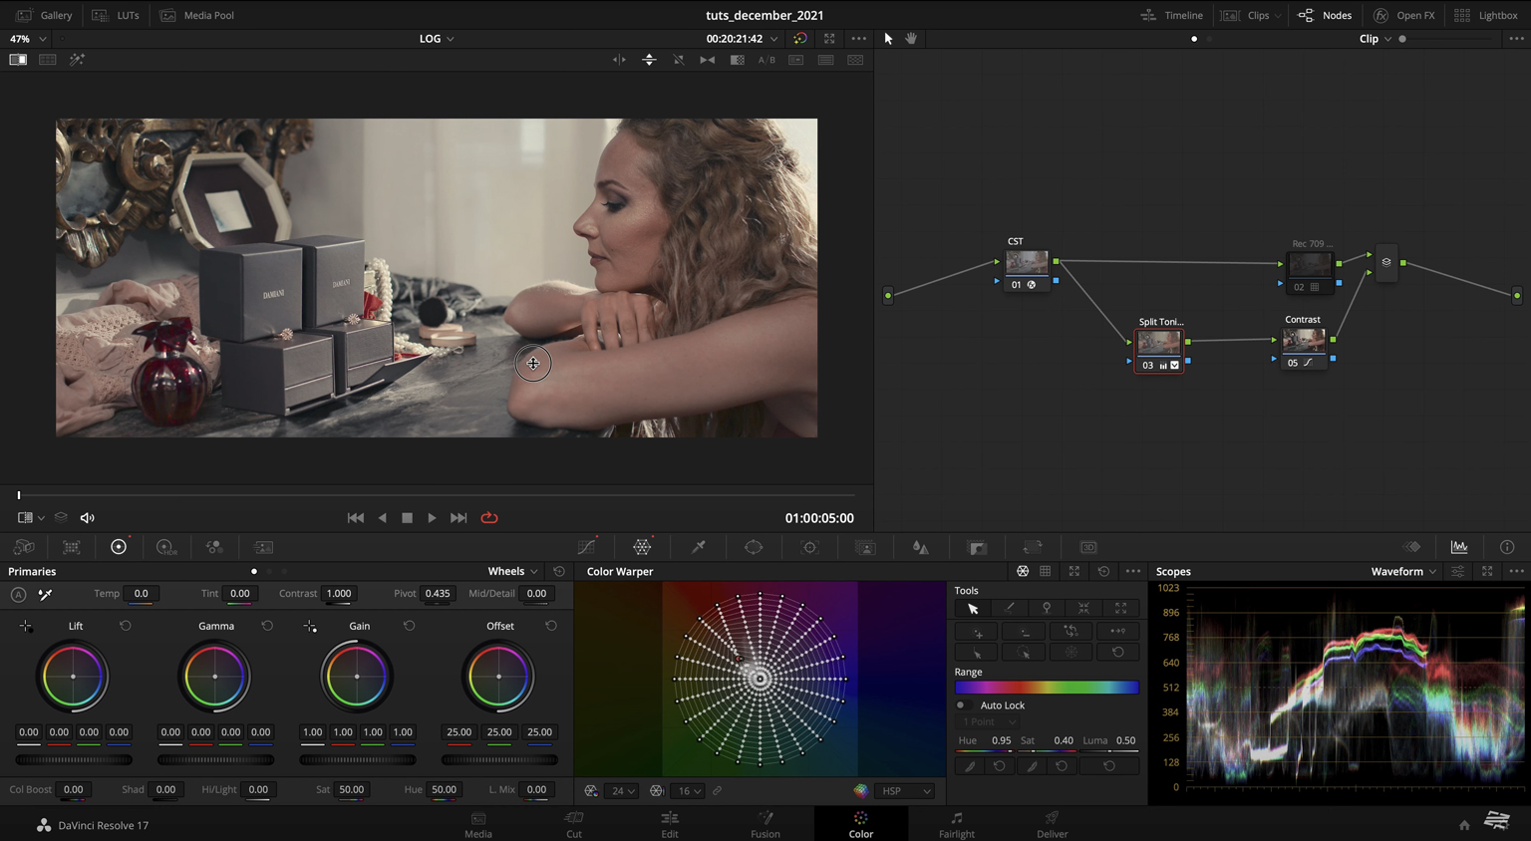Open the HSP color space dropdown

point(906,791)
